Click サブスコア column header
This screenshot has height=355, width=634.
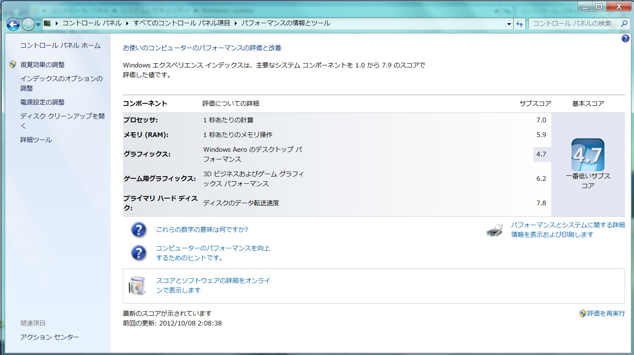point(535,104)
